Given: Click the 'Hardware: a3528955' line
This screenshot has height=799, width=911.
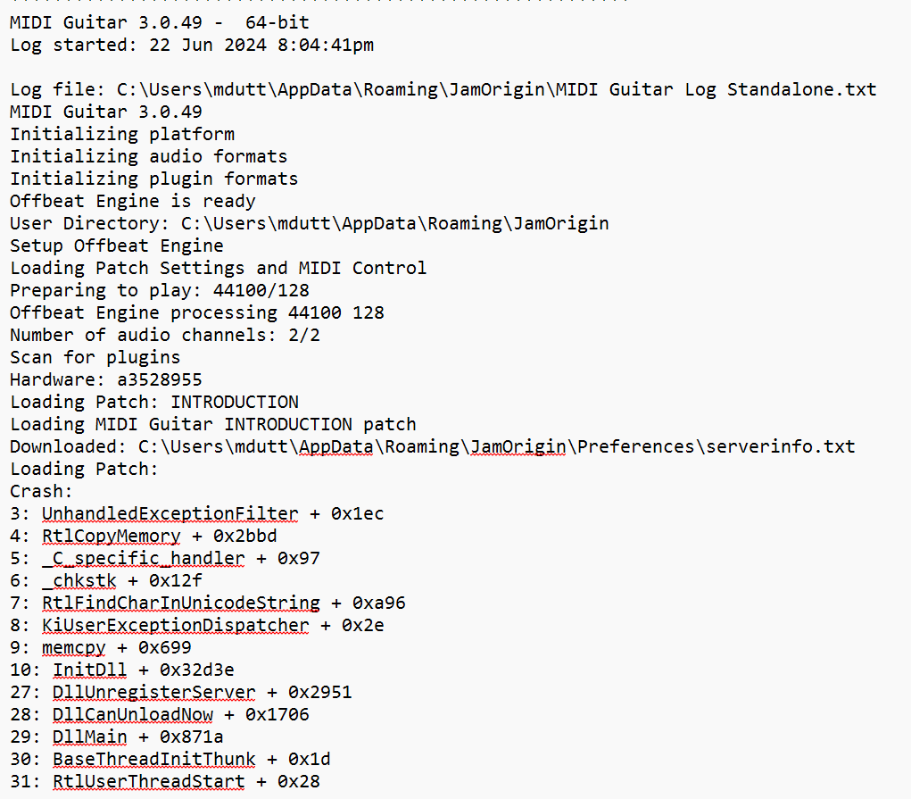Looking at the screenshot, I should [106, 379].
